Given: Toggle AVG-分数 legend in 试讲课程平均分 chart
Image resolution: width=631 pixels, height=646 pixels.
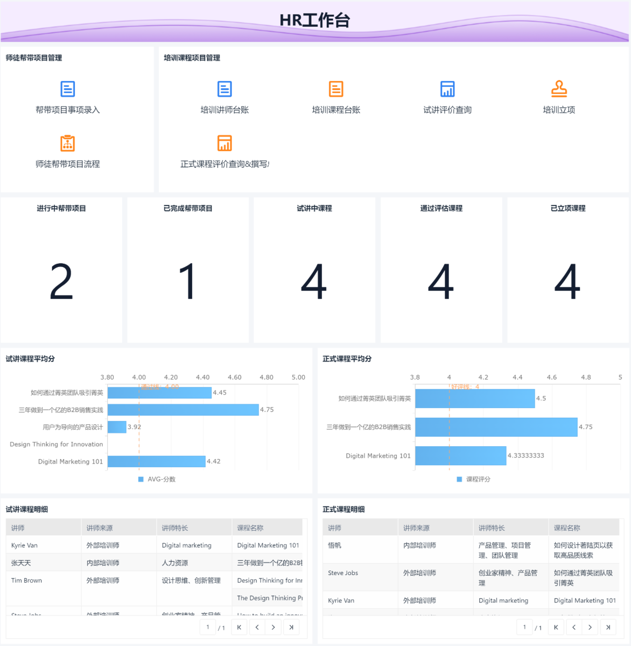Looking at the screenshot, I should 157,479.
